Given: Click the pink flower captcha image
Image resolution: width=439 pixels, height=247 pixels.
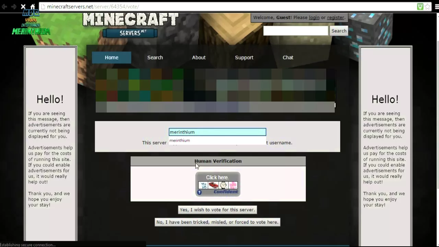Looking at the screenshot, I should pos(233,185).
